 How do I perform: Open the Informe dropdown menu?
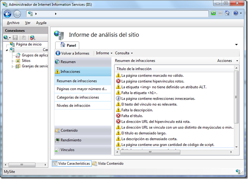point(104,53)
